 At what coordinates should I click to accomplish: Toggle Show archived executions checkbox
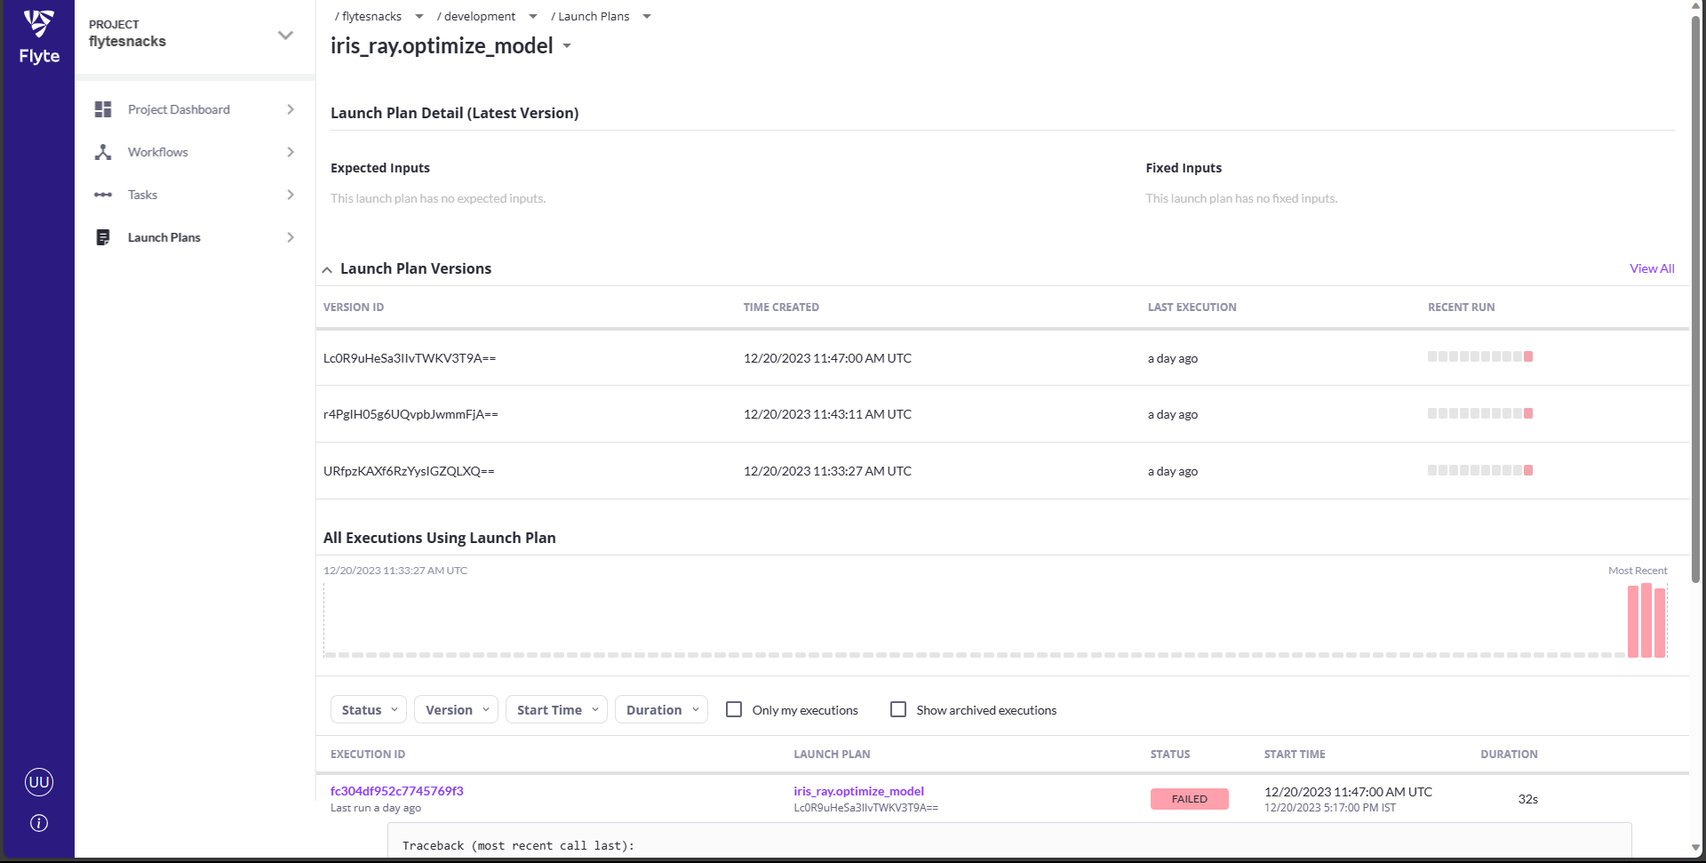(898, 709)
